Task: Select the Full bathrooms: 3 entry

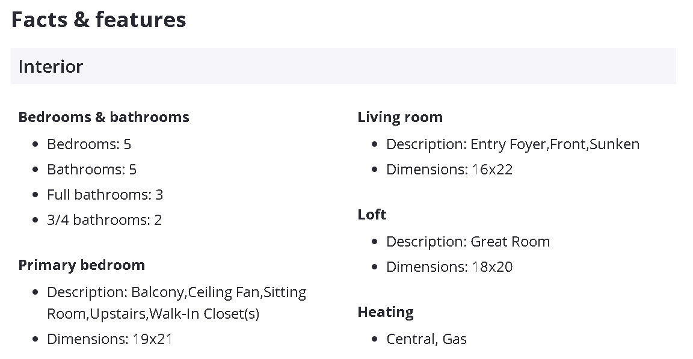Action: click(x=105, y=195)
